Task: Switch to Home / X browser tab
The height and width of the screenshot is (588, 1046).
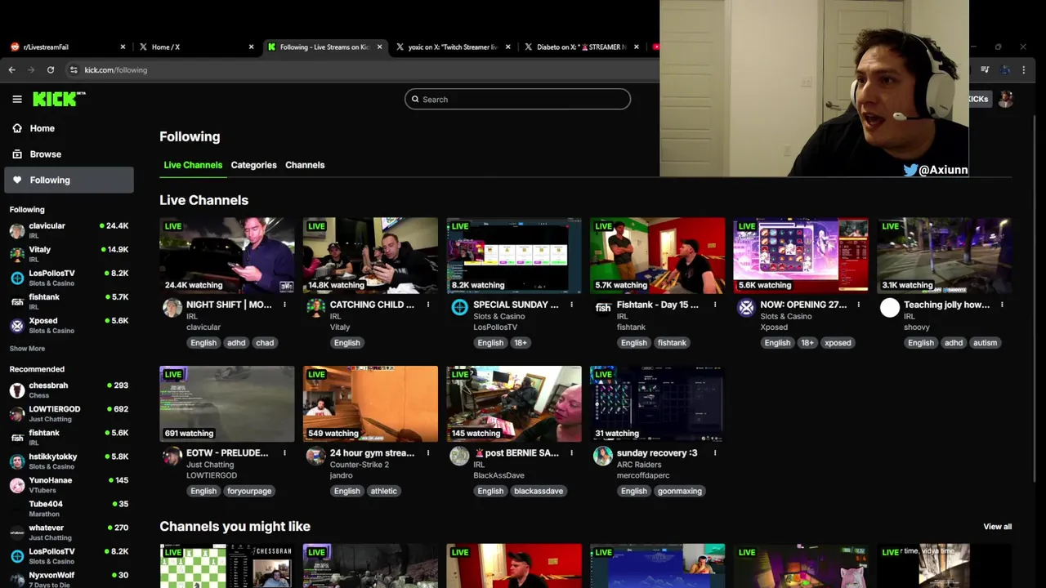Action: 197,47
